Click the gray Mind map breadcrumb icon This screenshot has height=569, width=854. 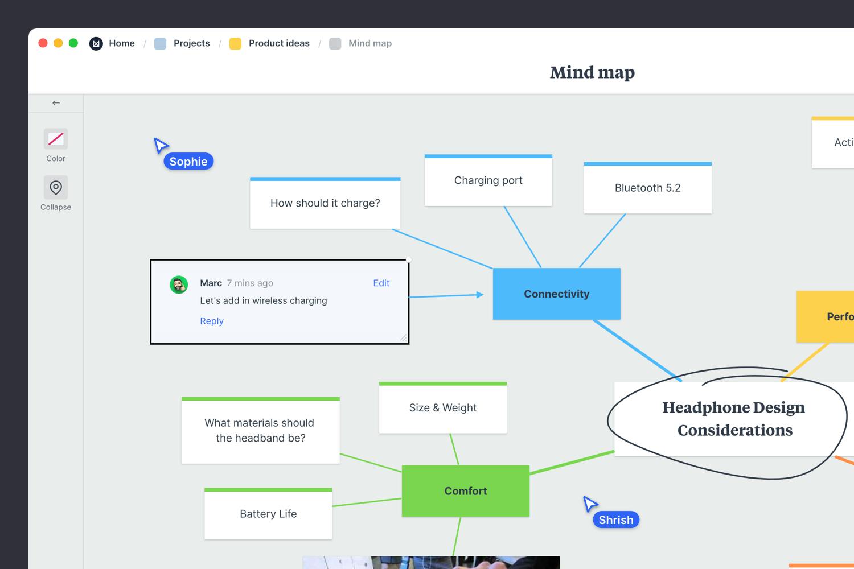tap(335, 43)
